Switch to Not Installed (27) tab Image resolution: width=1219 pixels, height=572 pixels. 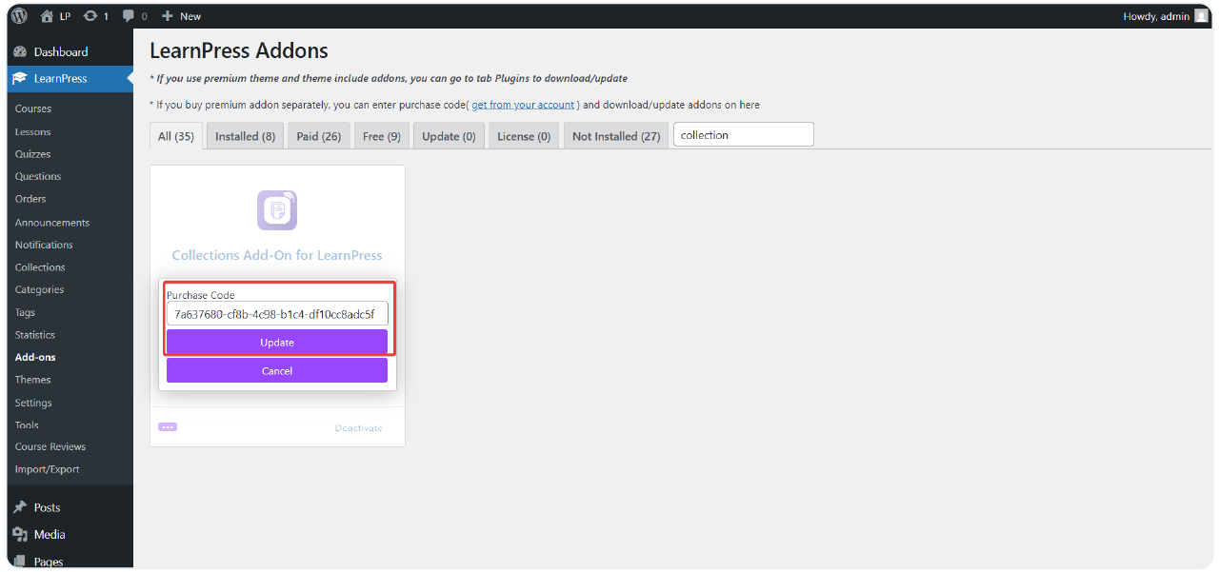[616, 136]
